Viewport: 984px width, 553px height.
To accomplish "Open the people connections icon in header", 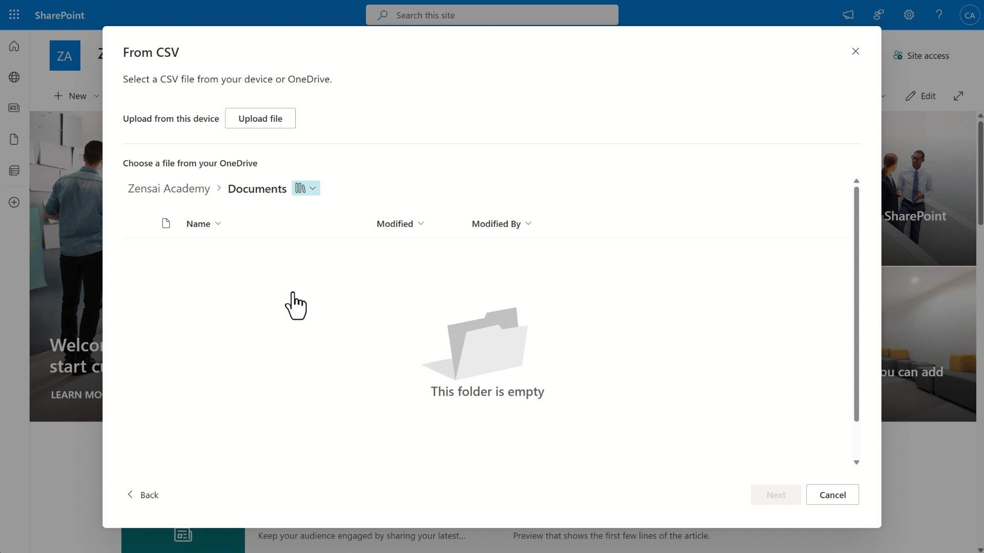I will 878,15.
